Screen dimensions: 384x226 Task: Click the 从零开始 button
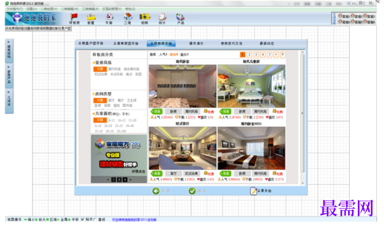coord(261,191)
